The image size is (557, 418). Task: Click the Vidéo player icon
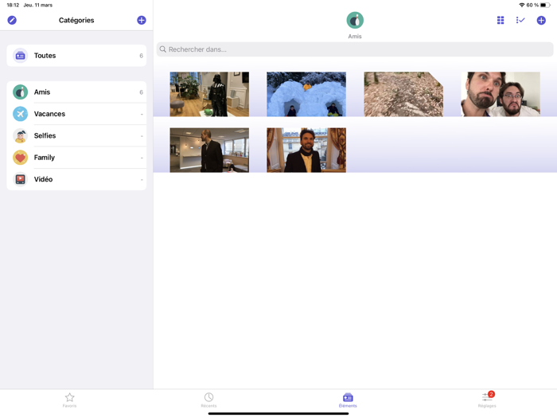pos(20,179)
